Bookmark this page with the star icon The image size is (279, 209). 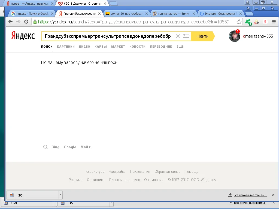pos(239,22)
